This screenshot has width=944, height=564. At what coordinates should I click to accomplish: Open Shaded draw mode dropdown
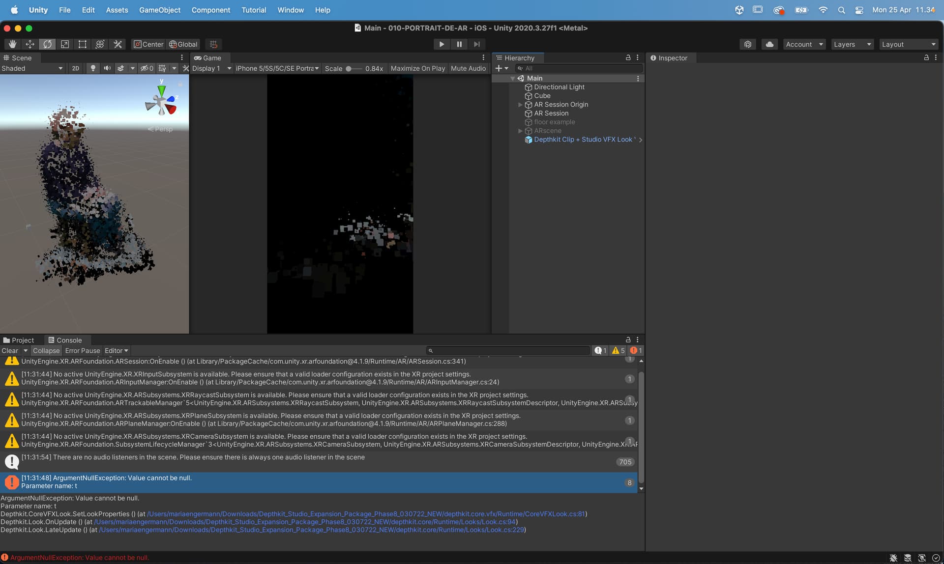tap(32, 68)
